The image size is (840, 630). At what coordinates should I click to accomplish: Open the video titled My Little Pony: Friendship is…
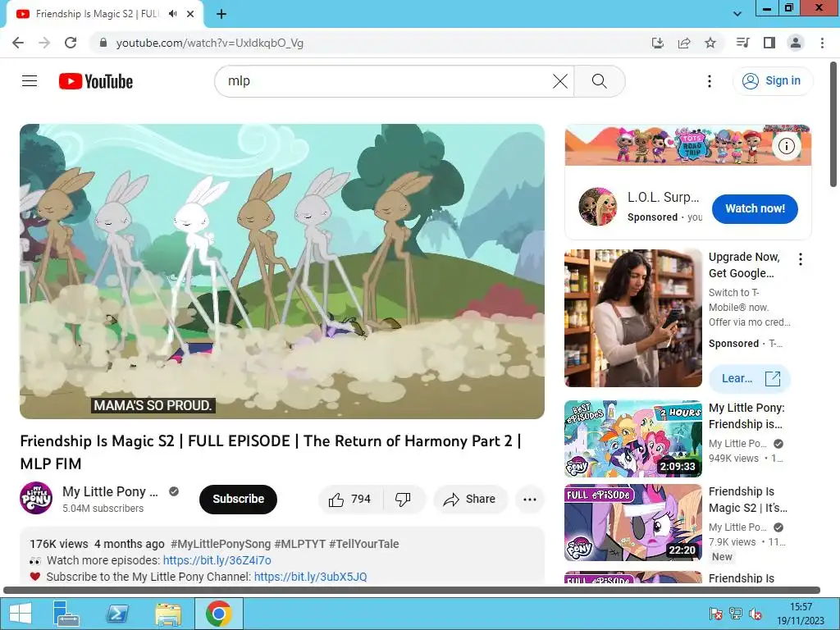746,416
